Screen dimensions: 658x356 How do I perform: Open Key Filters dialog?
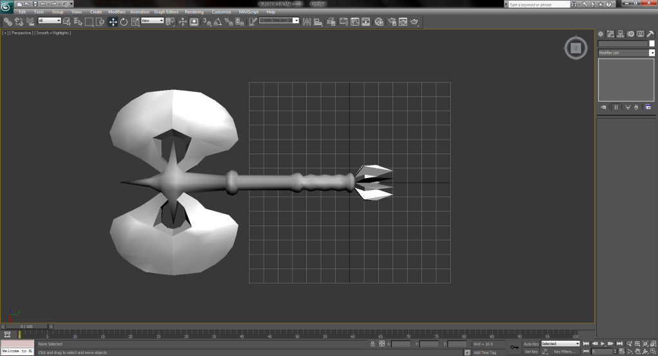[x=565, y=352]
